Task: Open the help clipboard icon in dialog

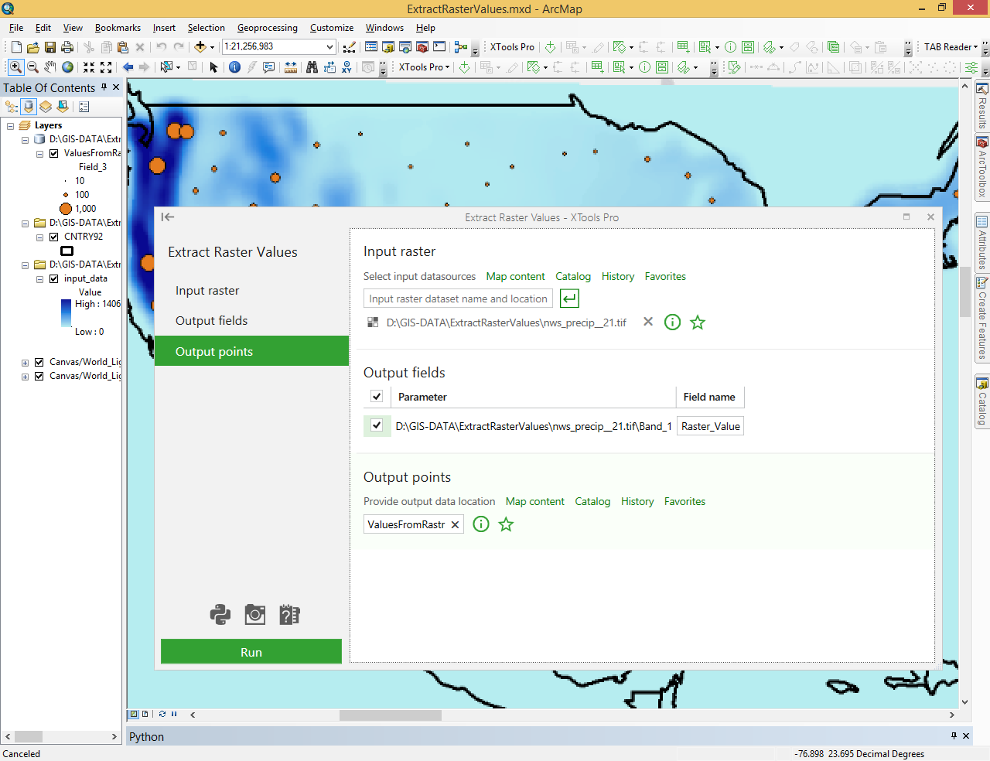Action: (289, 615)
